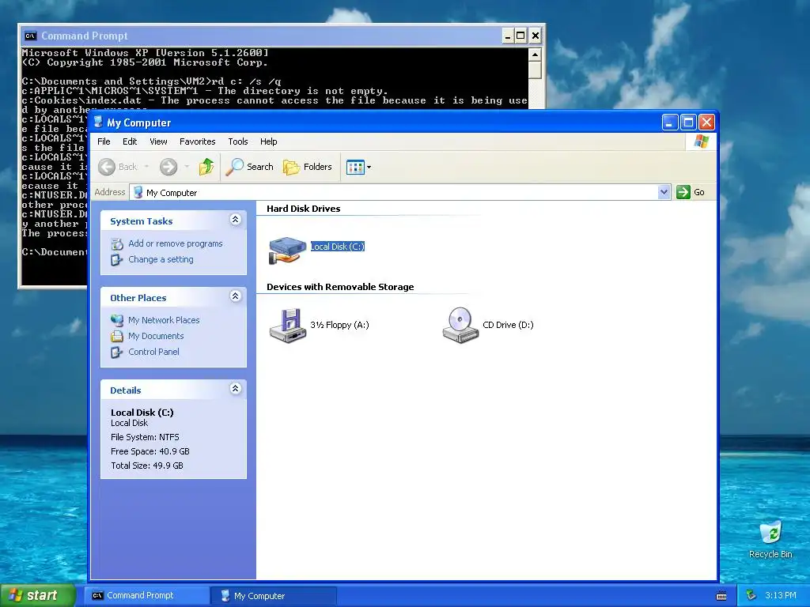Close the My Computer window
The width and height of the screenshot is (810, 607).
pos(706,123)
